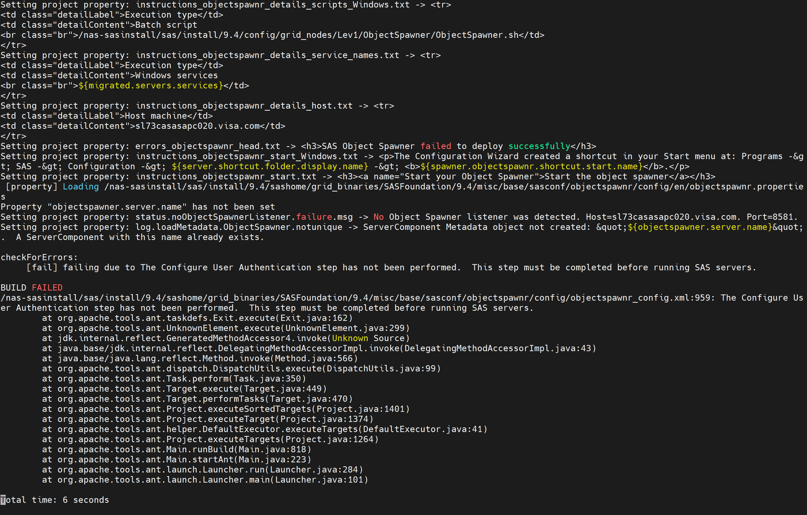Click the yellow ${migrated.servers.services} variable
The width and height of the screenshot is (807, 515).
coord(151,86)
